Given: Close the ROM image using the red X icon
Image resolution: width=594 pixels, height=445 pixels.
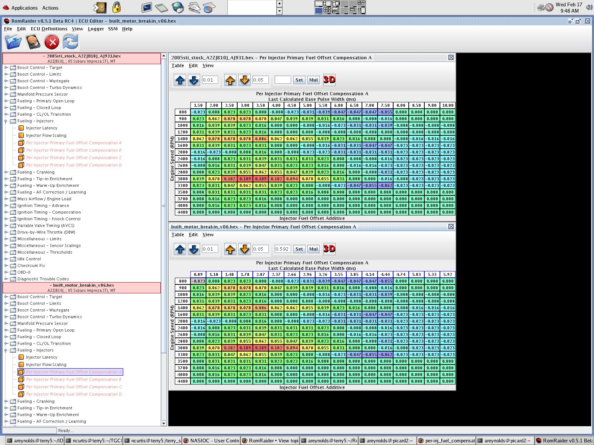Looking at the screenshot, I should (x=52, y=42).
